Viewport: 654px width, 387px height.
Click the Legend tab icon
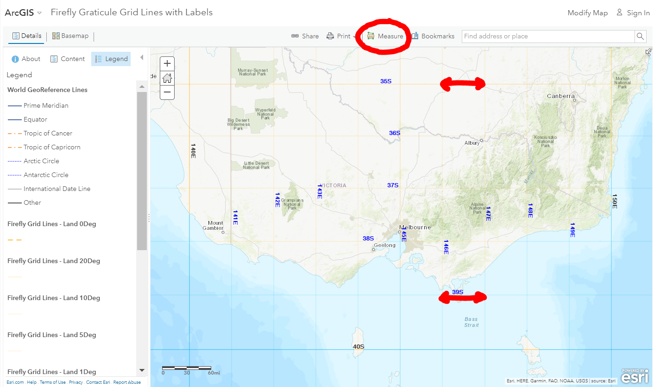[x=98, y=59]
